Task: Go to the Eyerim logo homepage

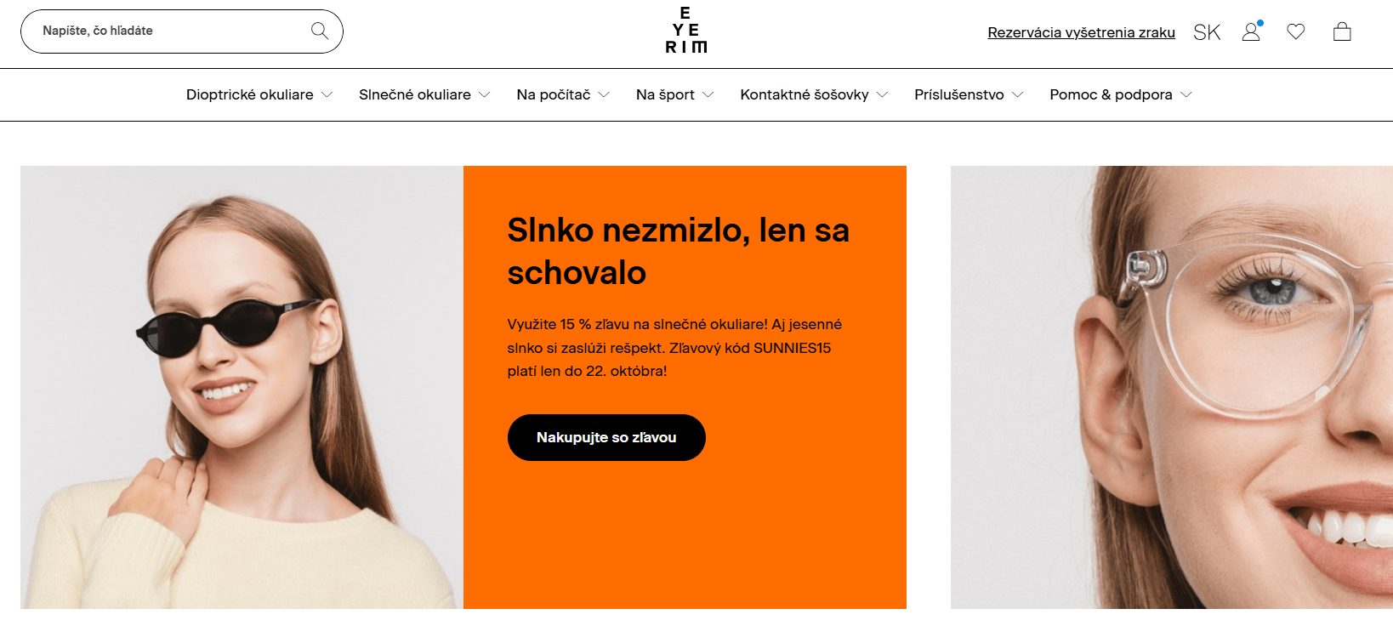Action: coord(685,30)
